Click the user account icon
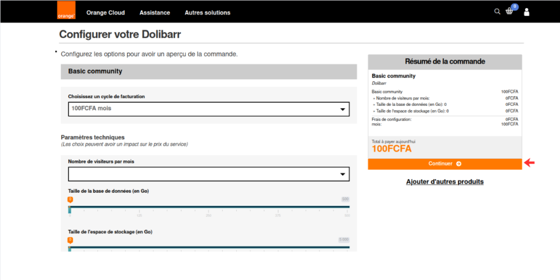The image size is (560, 280). (527, 12)
